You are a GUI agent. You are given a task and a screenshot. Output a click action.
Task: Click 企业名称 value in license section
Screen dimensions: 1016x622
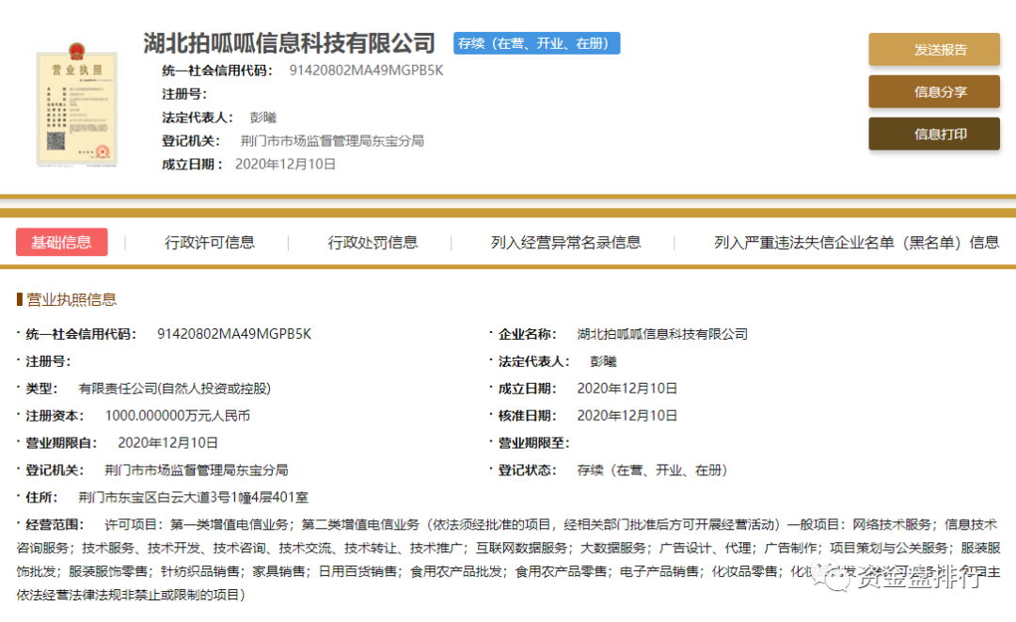pyautogui.click(x=662, y=334)
